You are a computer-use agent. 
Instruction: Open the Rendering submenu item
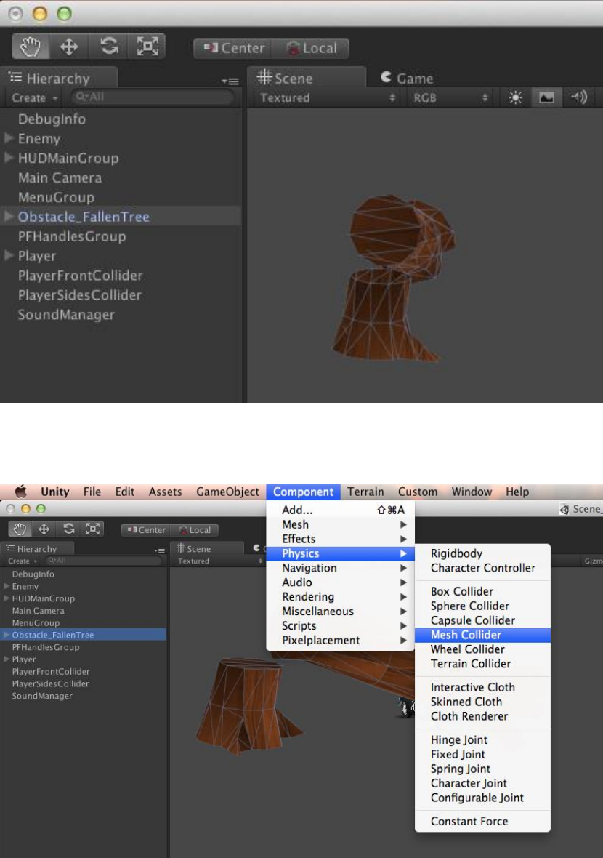[340, 596]
